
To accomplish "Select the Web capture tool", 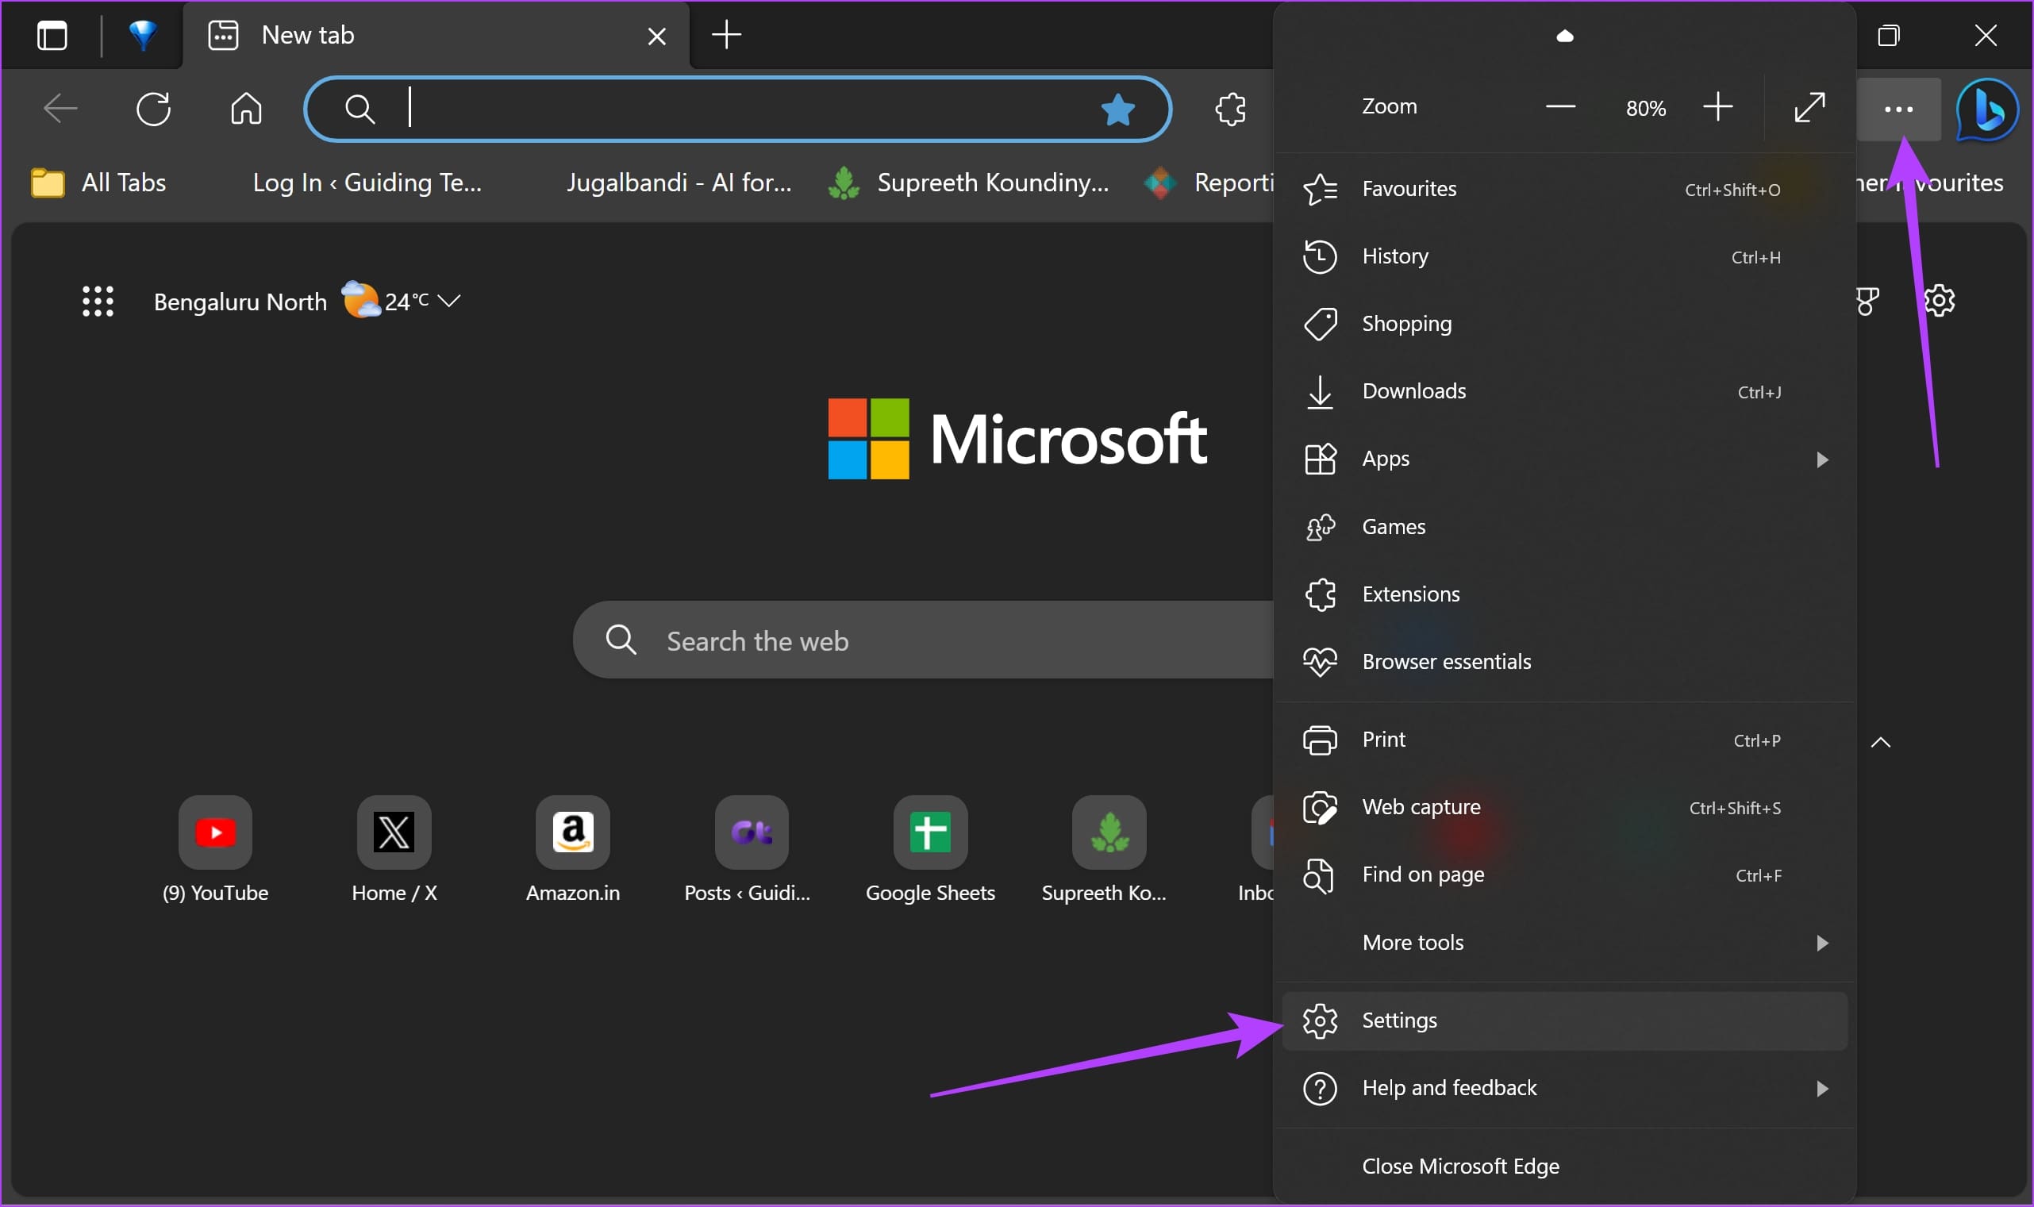I will point(1421,806).
